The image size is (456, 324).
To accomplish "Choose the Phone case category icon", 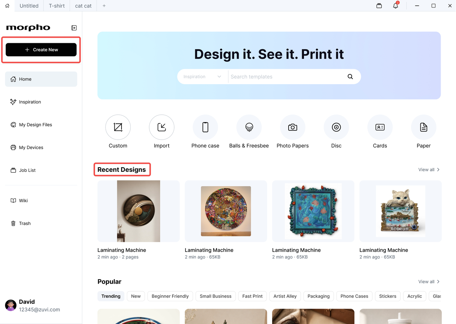I will [205, 127].
